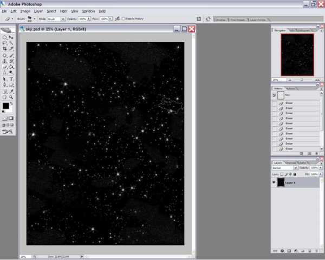Select the Crop tool
Screen dimensions: 325x260
pos(5,48)
